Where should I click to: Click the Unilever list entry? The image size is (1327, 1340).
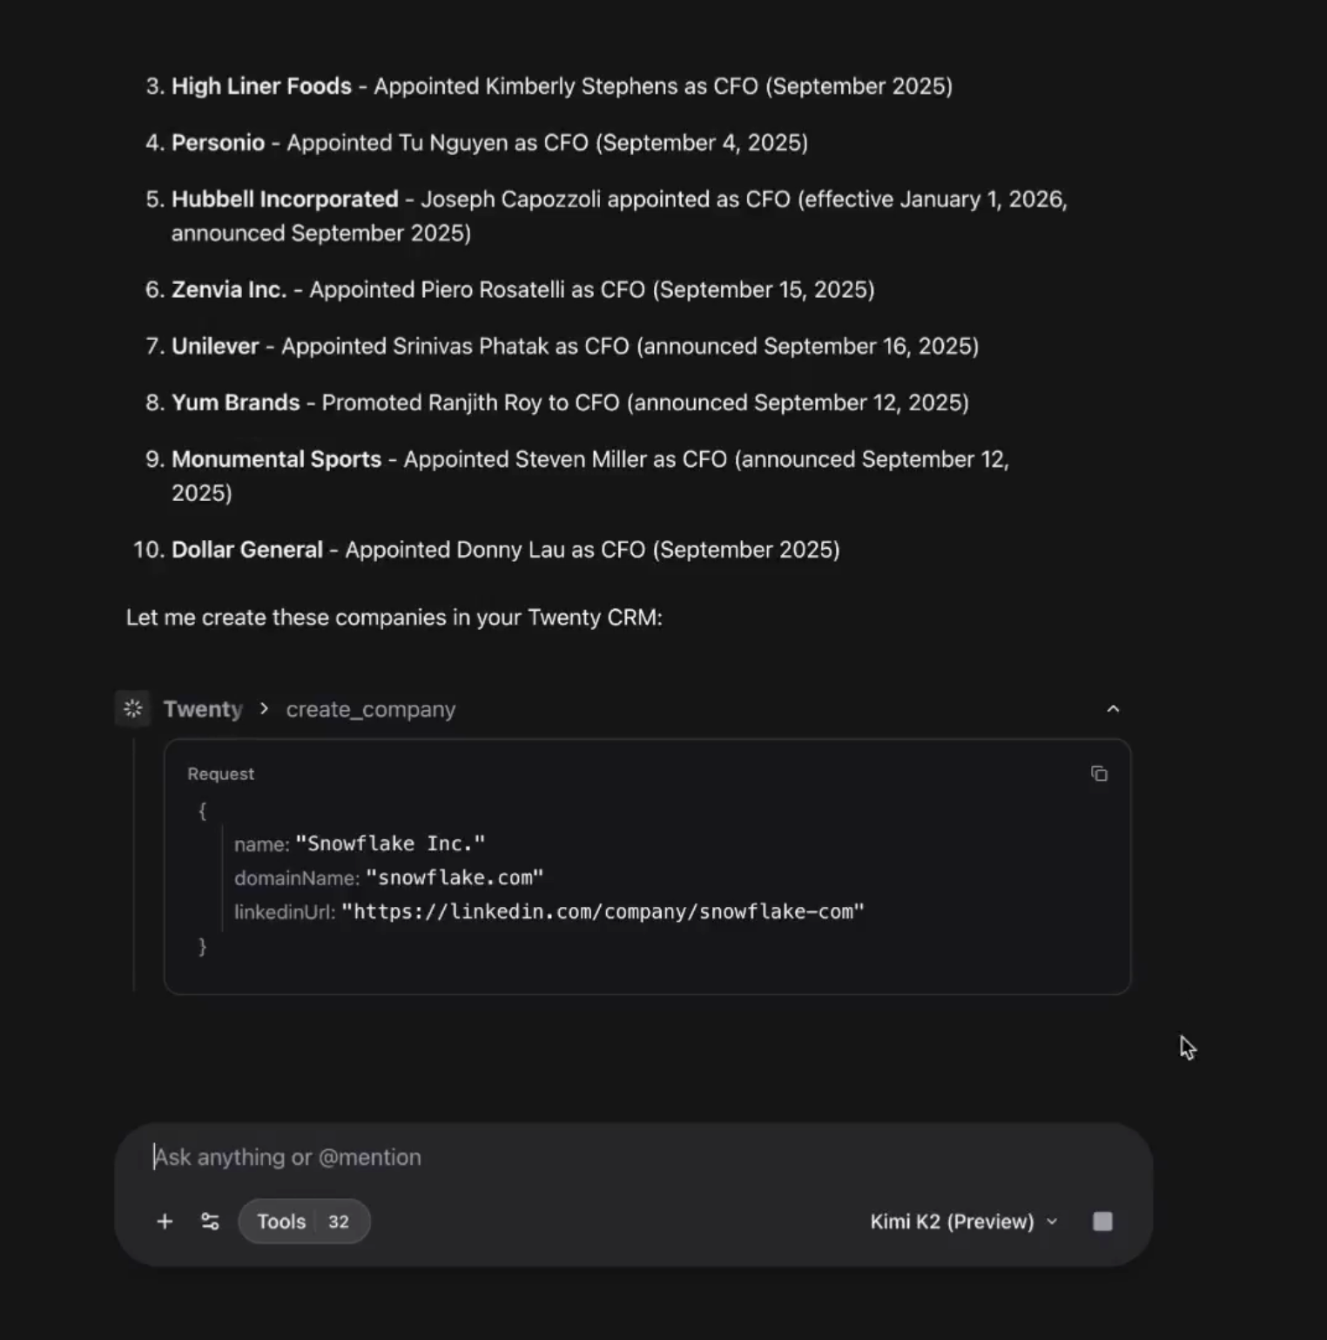[x=575, y=346]
